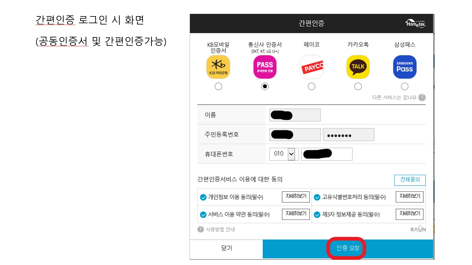This screenshot has height=265, width=472.
Task: Click 자세히보기 next to 고유식별번호처리 동의
Action: click(409, 197)
